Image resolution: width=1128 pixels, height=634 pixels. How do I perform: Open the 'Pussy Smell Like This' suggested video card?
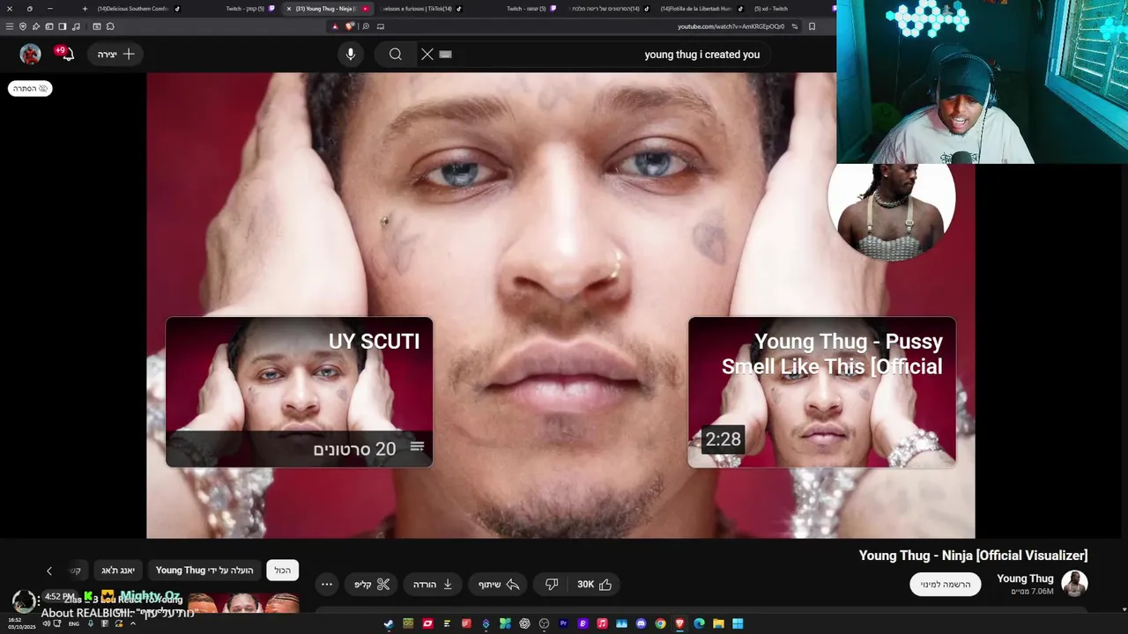[821, 392]
